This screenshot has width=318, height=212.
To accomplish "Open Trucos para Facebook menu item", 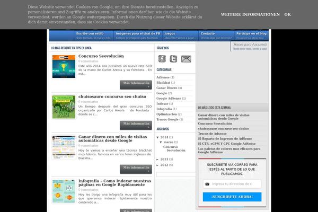I will pos(250,47).
